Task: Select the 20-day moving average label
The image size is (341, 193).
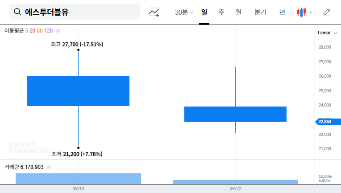Action: click(33, 31)
